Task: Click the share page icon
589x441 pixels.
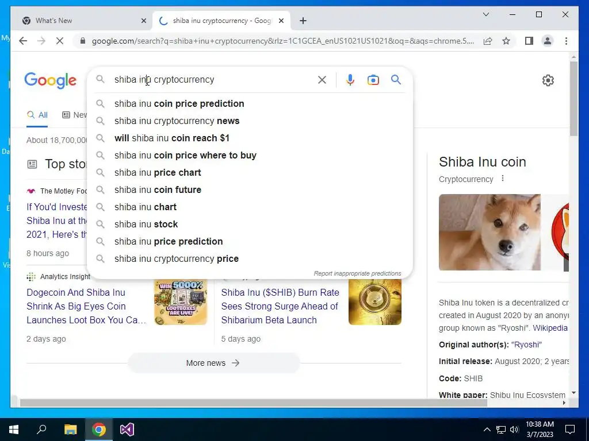Action: pos(488,41)
